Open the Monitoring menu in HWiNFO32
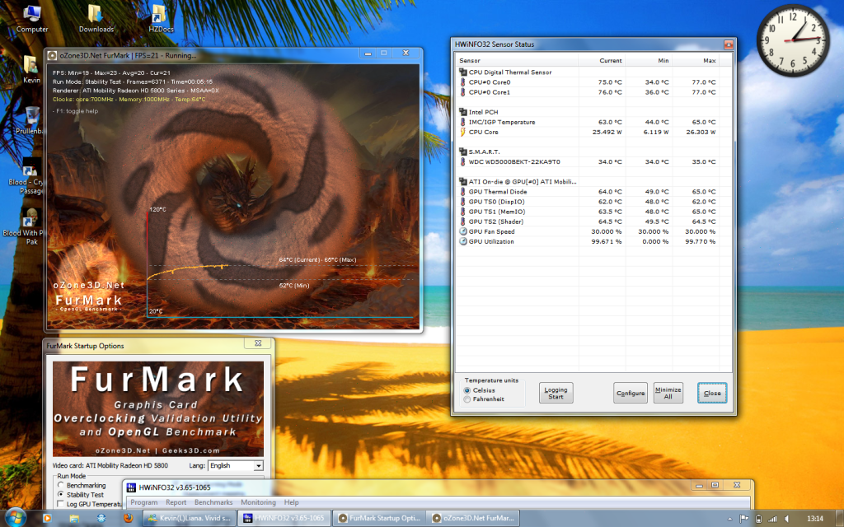844x527 pixels. [x=258, y=502]
